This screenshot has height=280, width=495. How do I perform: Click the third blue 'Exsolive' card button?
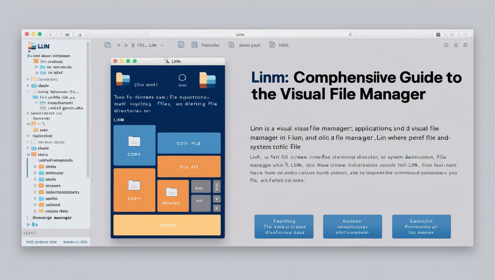point(421,226)
